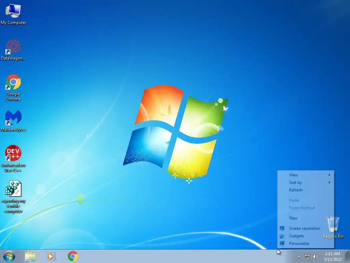The height and width of the screenshot is (263, 350).
Task: Open Windows Explorer from the taskbar
Action: [30, 256]
